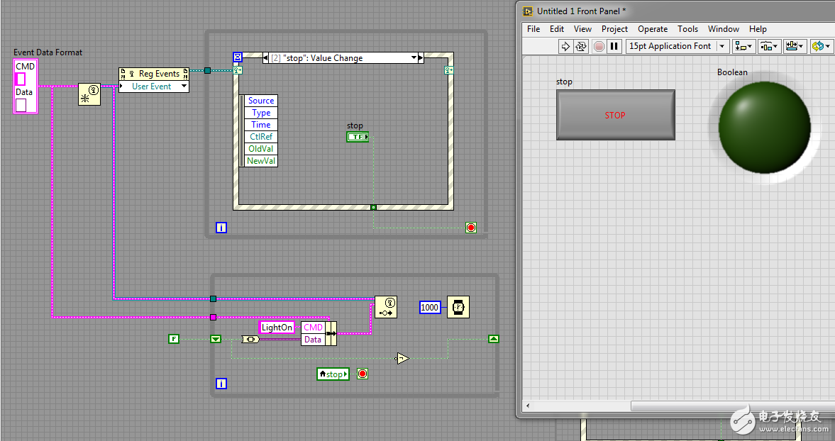
Task: Click the Data variant field in cluster
Action: (21, 105)
